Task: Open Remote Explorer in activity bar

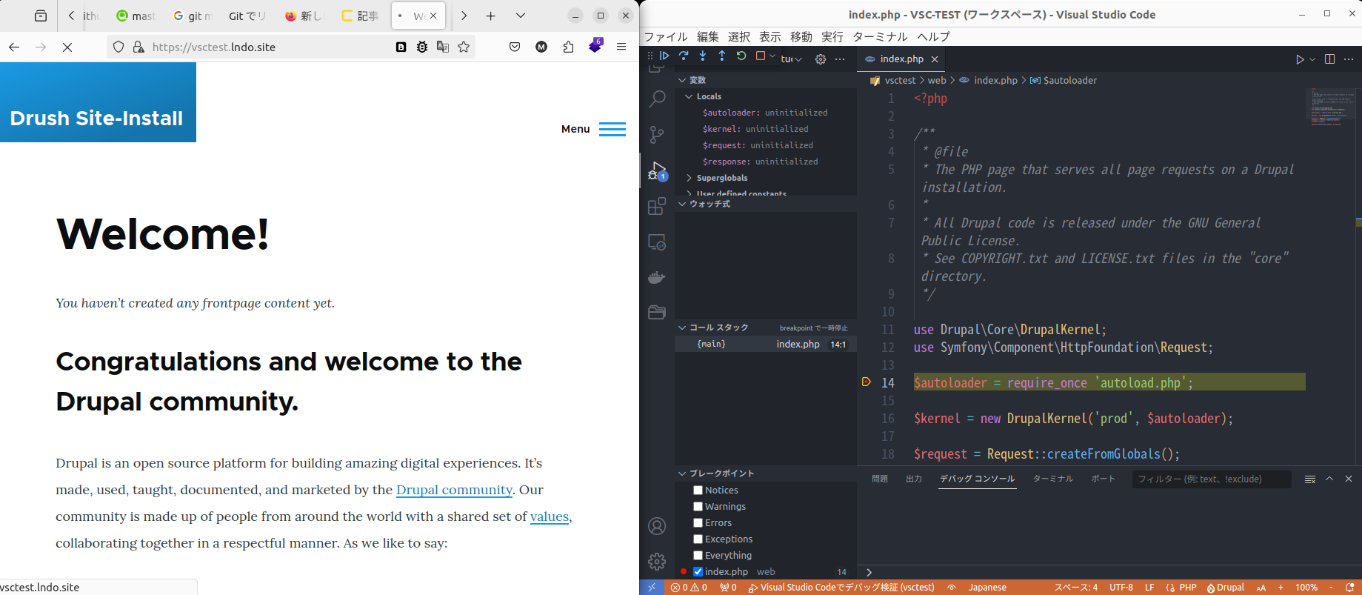Action: (x=657, y=242)
